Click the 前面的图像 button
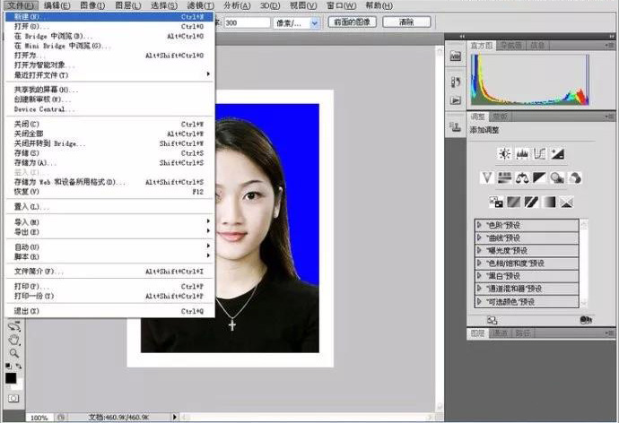Image resolution: width=619 pixels, height=423 pixels. point(352,22)
